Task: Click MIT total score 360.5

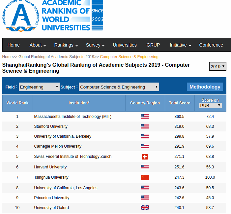Action: [x=179, y=117]
